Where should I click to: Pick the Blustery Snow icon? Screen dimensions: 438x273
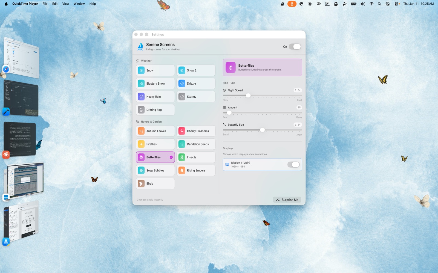click(x=141, y=84)
